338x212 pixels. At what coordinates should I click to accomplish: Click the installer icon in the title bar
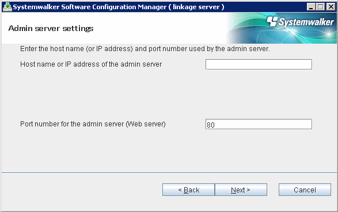click(x=7, y=7)
